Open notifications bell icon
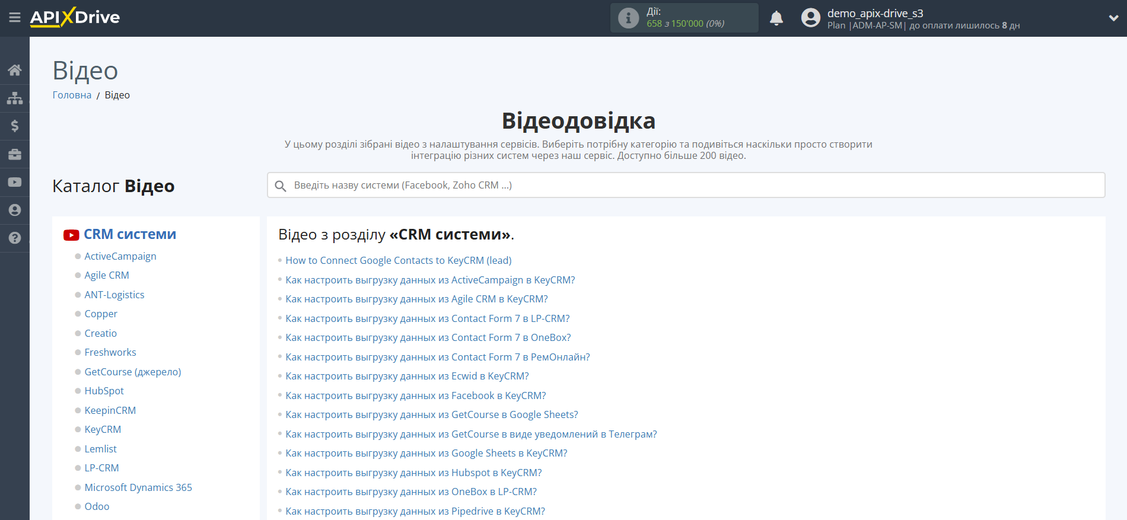Screen dimensions: 1127x520 coord(776,18)
